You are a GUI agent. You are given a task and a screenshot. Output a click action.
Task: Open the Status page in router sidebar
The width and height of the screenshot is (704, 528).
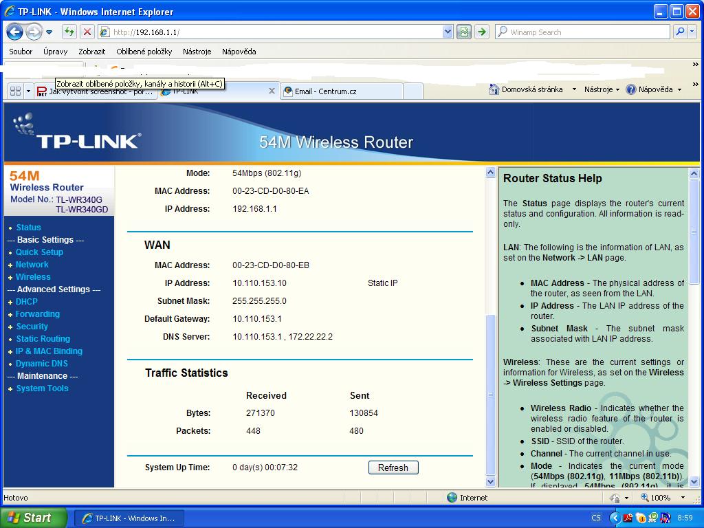(x=28, y=227)
